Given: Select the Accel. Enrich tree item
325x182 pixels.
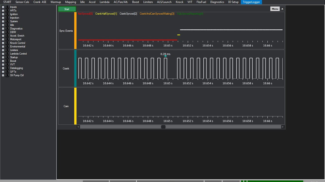Looking at the screenshot, I should 17,36.
